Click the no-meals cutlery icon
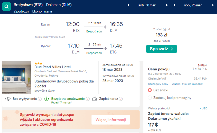 (8, 99)
